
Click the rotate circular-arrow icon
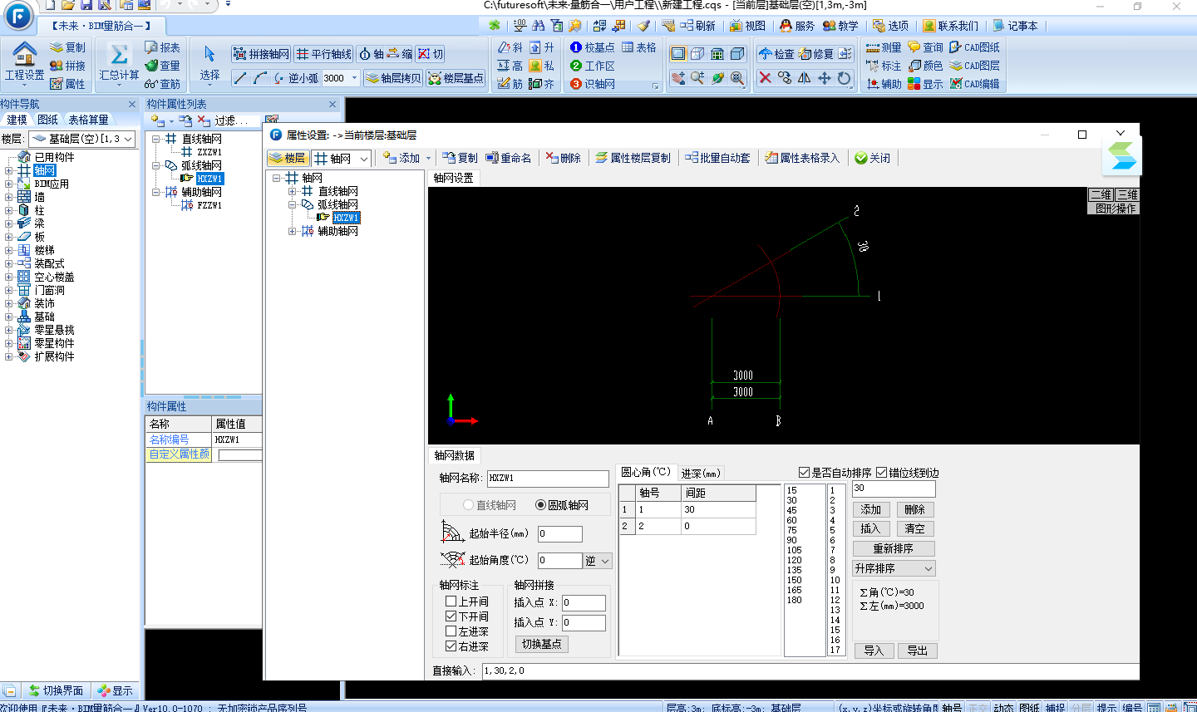(x=844, y=78)
